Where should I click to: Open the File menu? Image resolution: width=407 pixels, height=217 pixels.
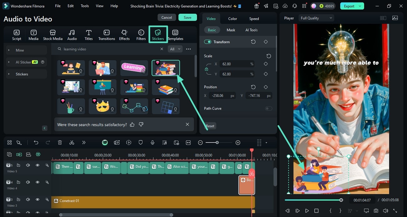[58, 6]
